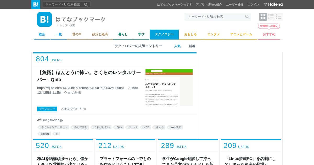Image resolution: width=314 pixels, height=165 pixels.
Task: Click the 大掃除への備え balloon
Action: point(269,26)
